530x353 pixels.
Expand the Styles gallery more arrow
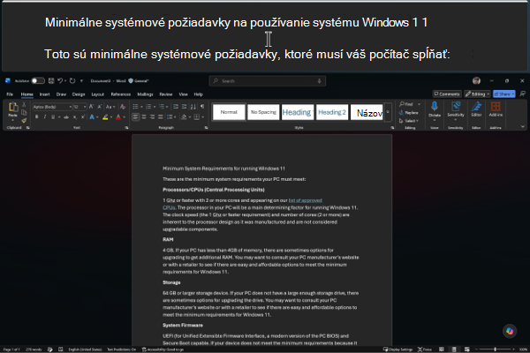(x=388, y=112)
